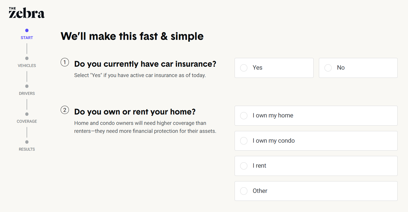The width and height of the screenshot is (408, 212).
Task: Select No for current car insurance
Action: tap(358, 68)
